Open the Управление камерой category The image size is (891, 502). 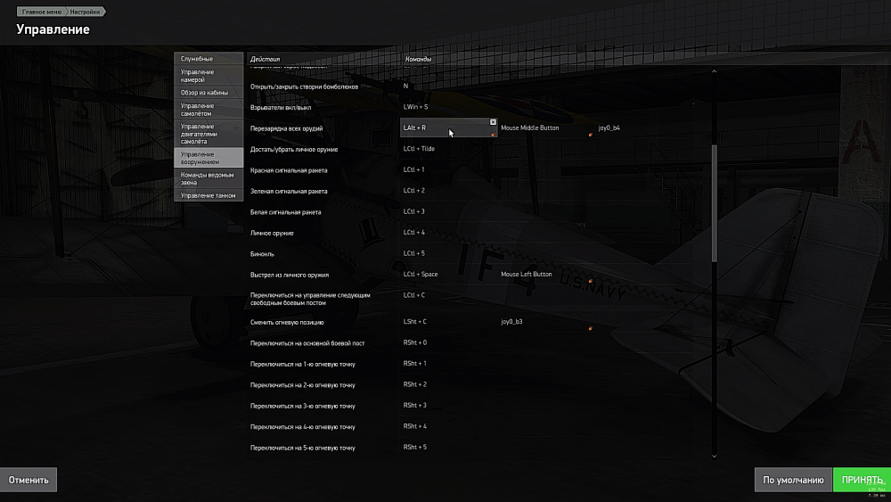pos(208,76)
